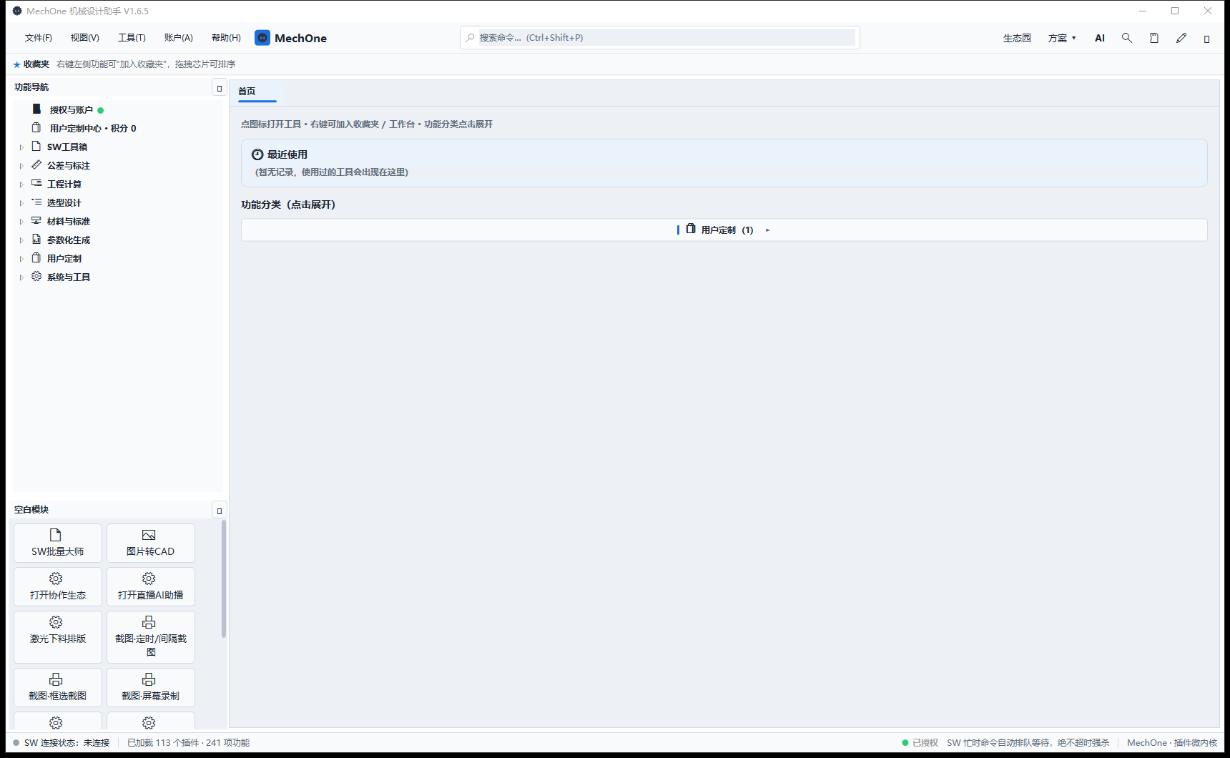Open the 帮助(H) menu

coord(226,38)
